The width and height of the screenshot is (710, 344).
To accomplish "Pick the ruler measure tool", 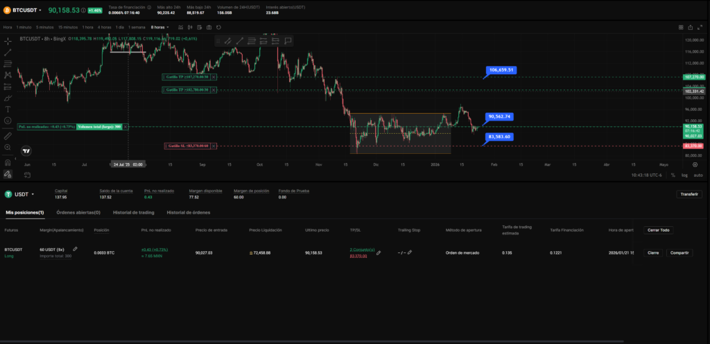I will click(x=8, y=137).
